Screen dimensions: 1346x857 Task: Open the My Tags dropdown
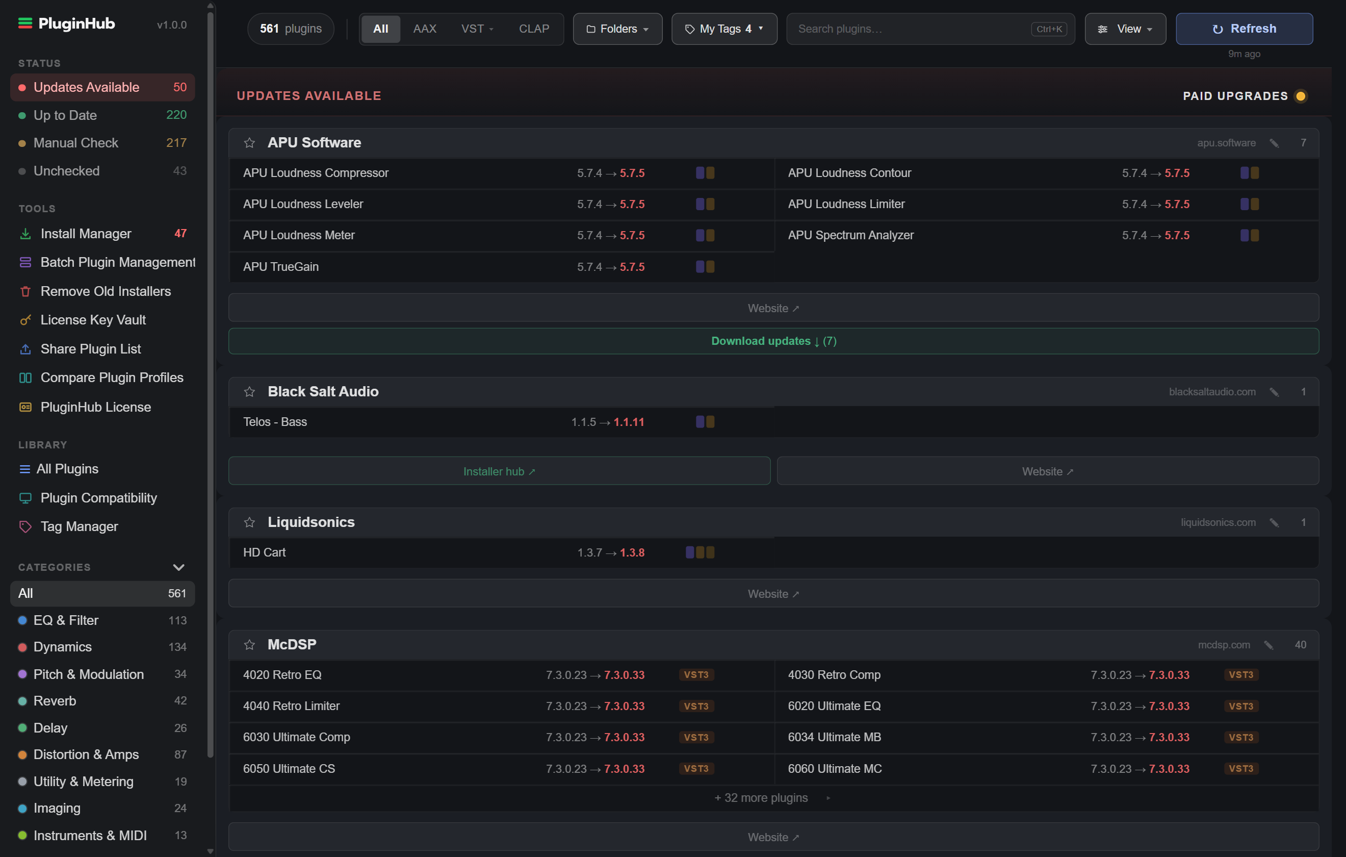click(x=724, y=29)
